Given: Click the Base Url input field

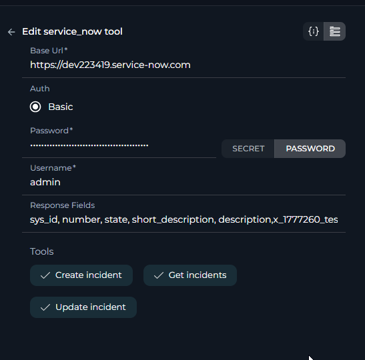Looking at the screenshot, I should pyautogui.click(x=184, y=65).
